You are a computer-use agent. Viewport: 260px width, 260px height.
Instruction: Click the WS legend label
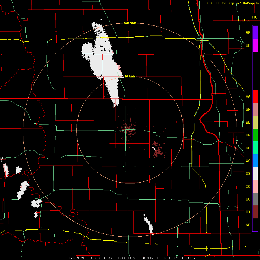click(x=248, y=161)
